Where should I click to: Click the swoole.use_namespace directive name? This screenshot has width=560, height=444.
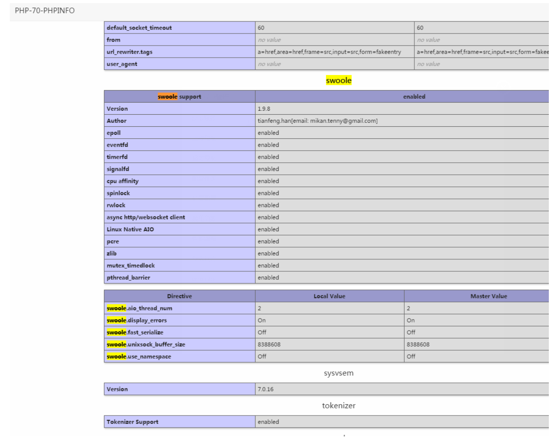coord(139,357)
